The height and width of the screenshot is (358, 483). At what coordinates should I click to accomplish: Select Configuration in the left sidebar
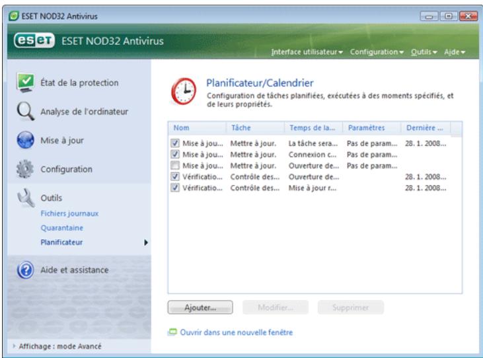pos(66,169)
